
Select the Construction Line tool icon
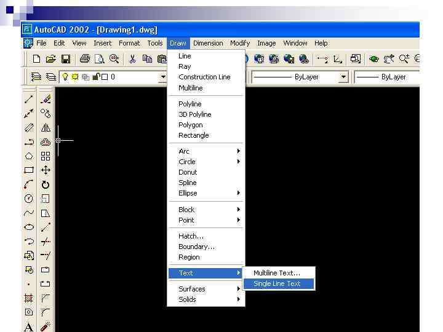pos(29,114)
